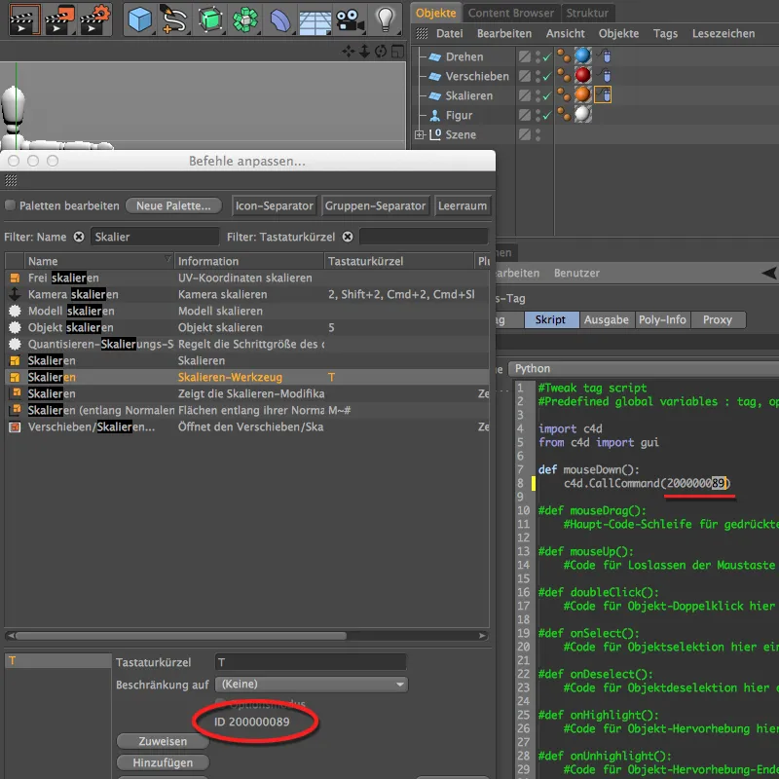Click Filter Name input field

pyautogui.click(x=155, y=237)
